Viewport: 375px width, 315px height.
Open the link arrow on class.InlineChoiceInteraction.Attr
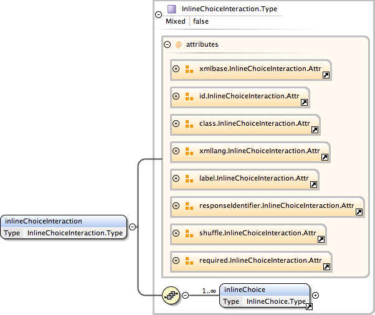[315, 130]
